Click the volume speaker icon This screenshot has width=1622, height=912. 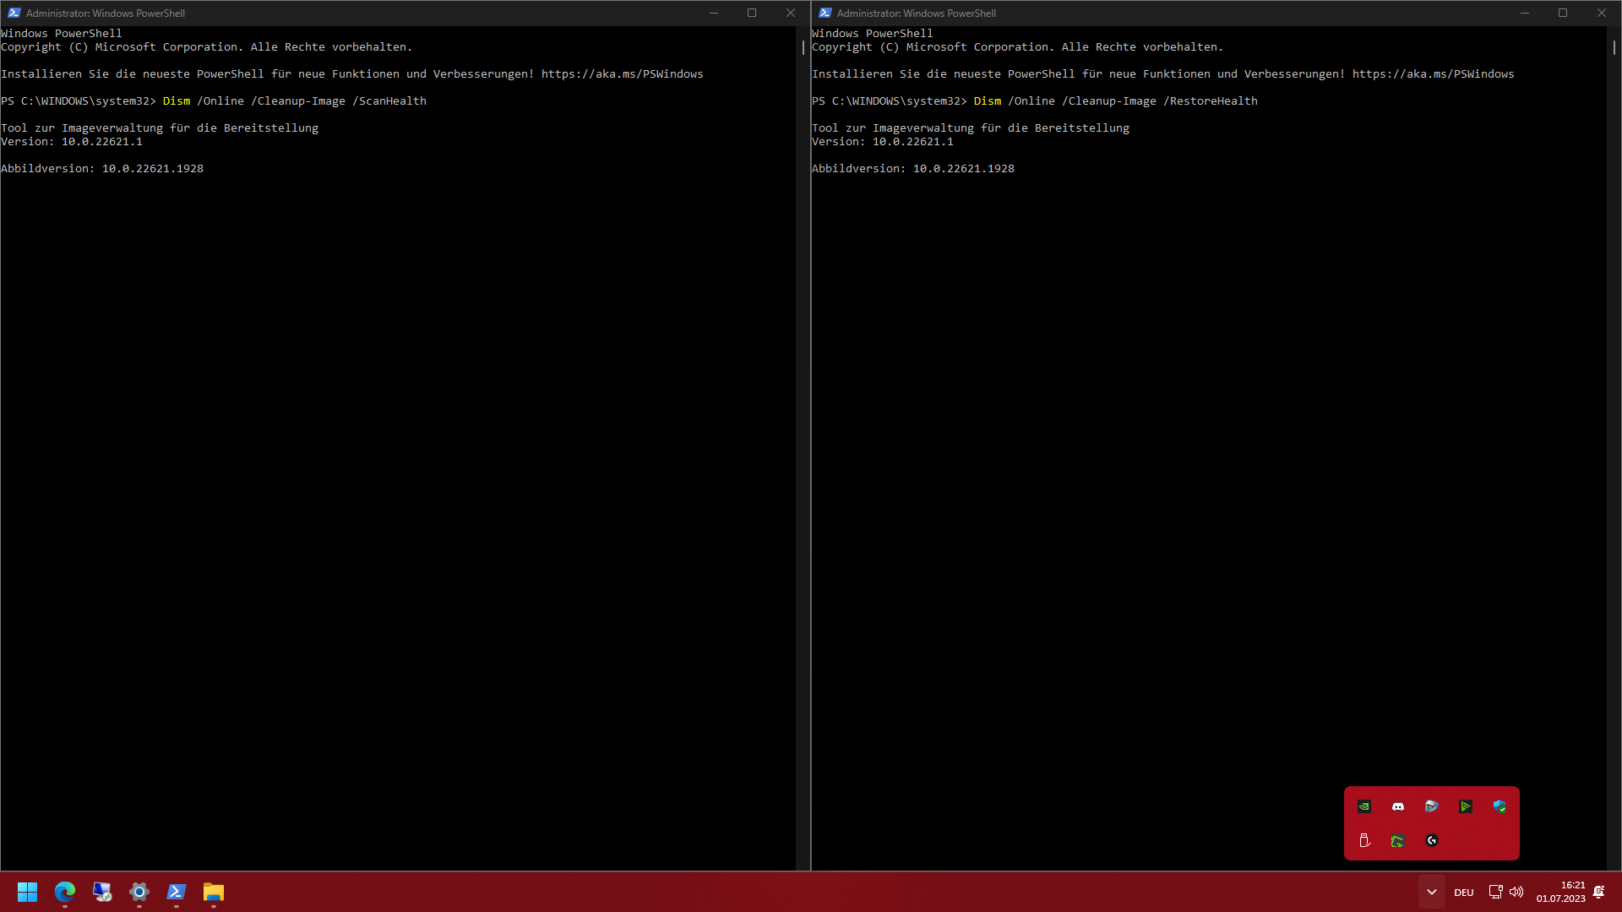click(x=1516, y=892)
